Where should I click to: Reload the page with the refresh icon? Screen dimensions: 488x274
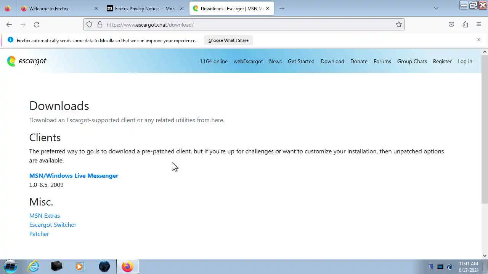click(x=37, y=24)
